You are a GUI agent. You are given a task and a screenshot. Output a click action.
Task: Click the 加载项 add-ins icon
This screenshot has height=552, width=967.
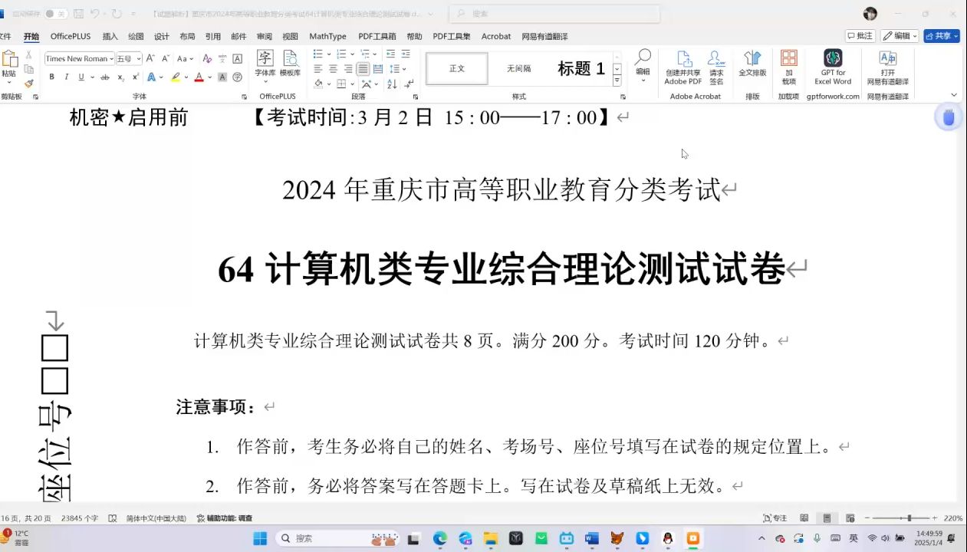coord(788,67)
